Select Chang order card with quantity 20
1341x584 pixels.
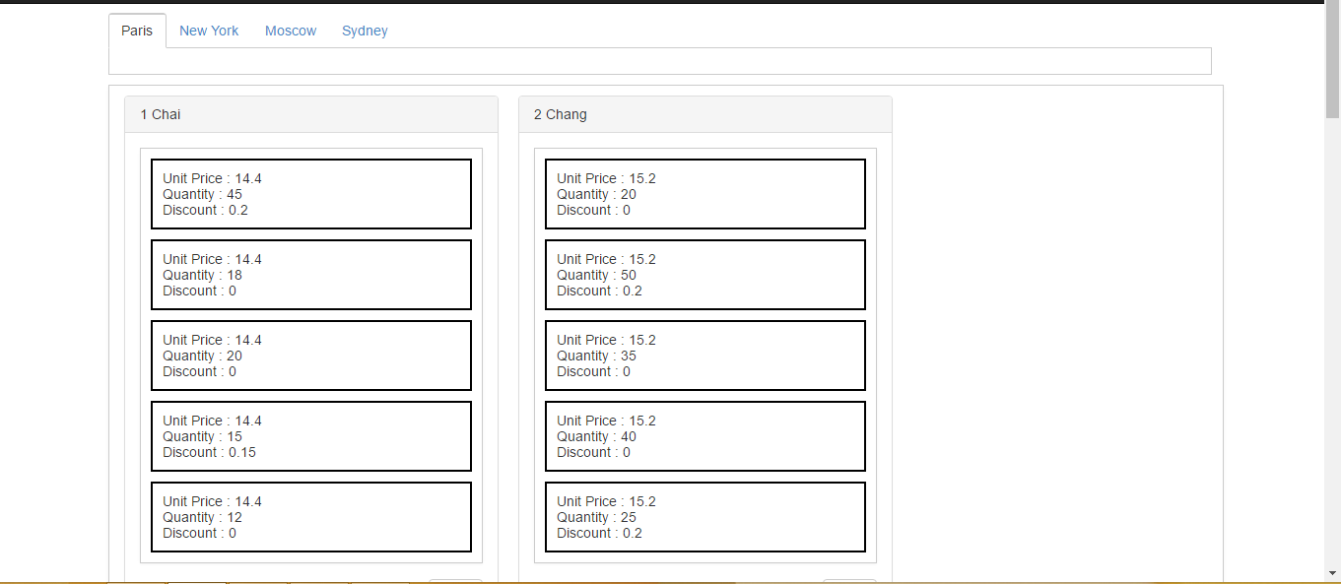point(704,194)
